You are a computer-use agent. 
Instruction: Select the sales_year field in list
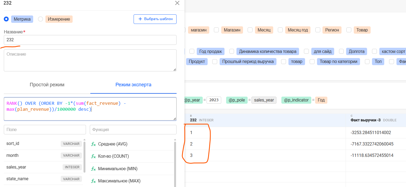pyautogui.click(x=16, y=167)
